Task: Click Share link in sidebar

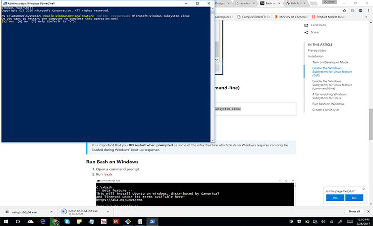Action: [x=314, y=32]
